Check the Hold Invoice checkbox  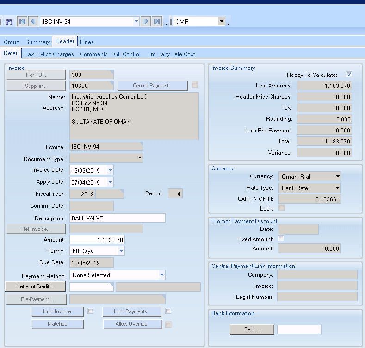[91, 311]
